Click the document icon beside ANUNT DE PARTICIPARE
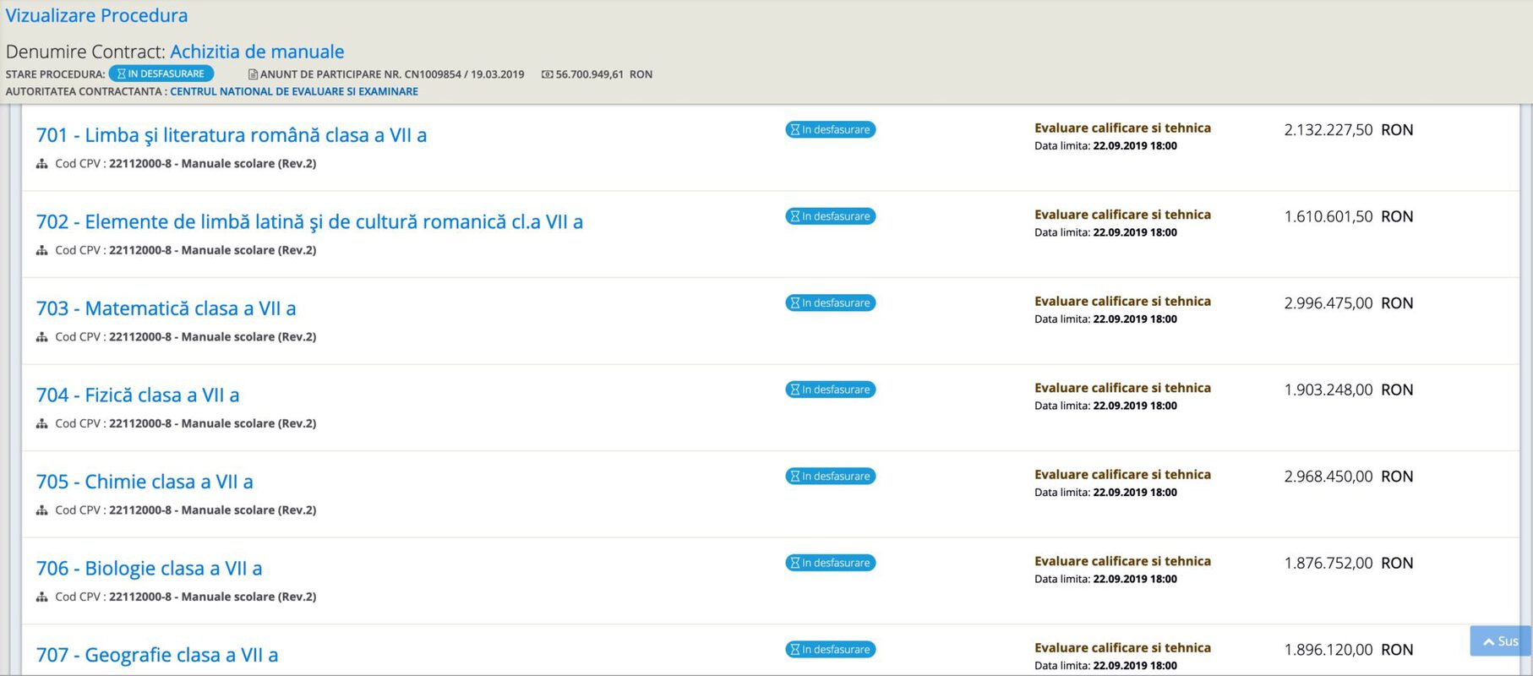 (253, 74)
